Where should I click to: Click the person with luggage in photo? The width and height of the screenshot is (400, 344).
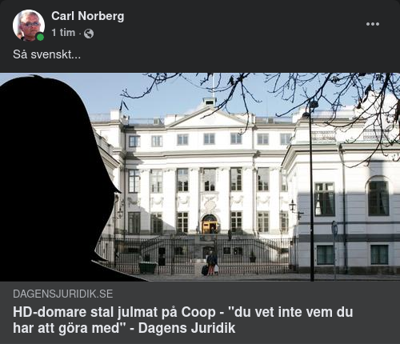(211, 263)
